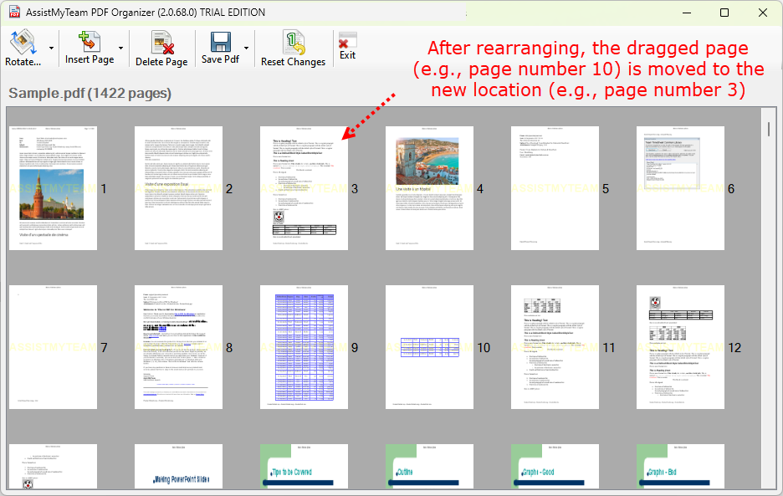
Task: Select page 9 thumbnail with blue table
Action: [304, 347]
